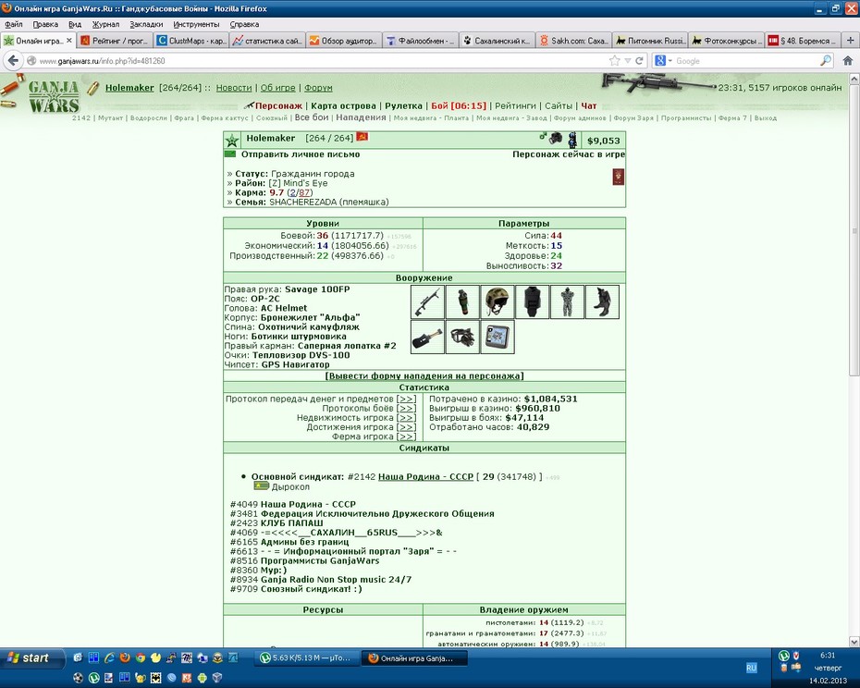The height and width of the screenshot is (688, 860).
Task: Open the Журнал menu
Action: pos(105,24)
